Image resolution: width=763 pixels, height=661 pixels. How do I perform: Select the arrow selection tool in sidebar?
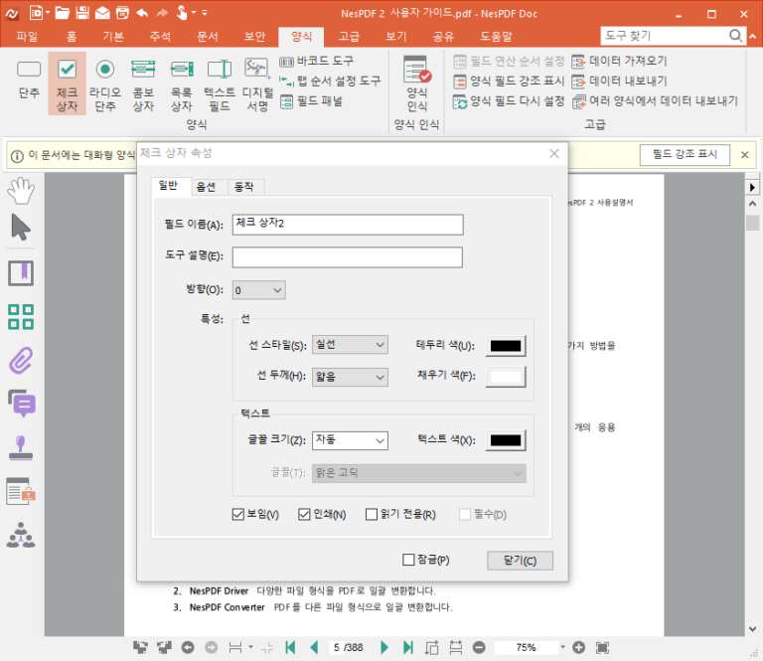click(x=21, y=228)
